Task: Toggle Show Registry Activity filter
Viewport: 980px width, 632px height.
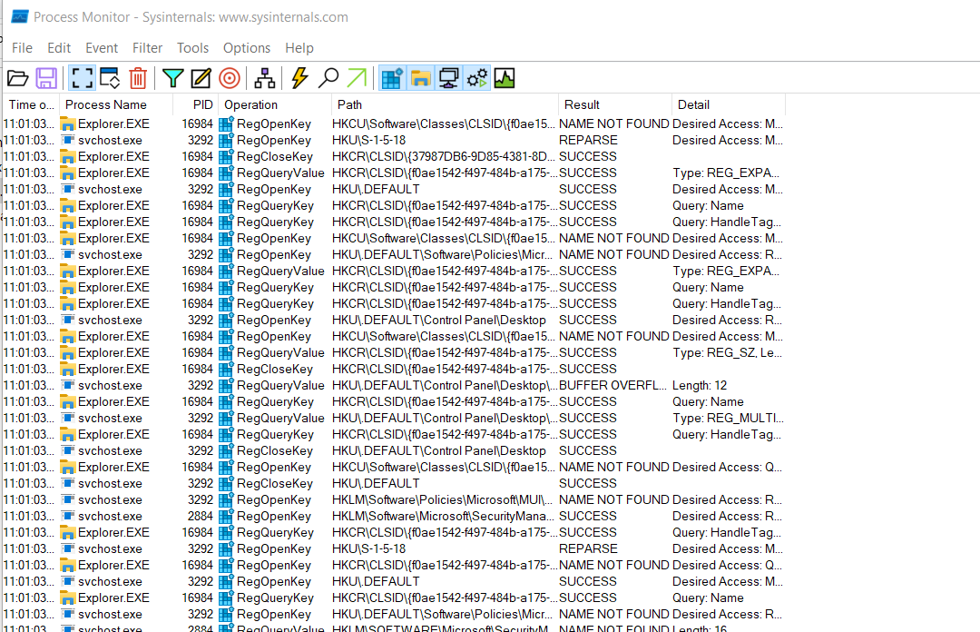Action: (x=392, y=78)
